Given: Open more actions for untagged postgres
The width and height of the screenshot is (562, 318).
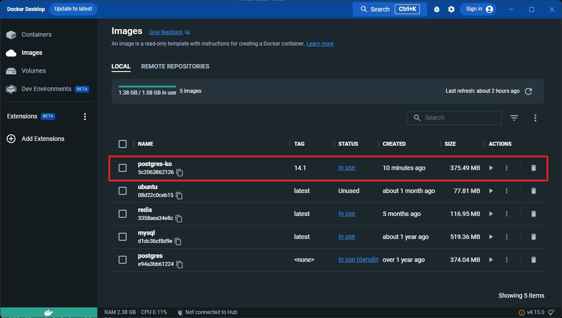Looking at the screenshot, I should point(507,260).
